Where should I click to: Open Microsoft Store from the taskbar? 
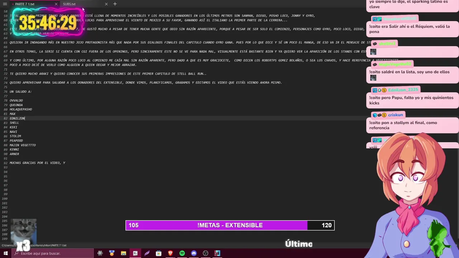[x=158, y=253]
